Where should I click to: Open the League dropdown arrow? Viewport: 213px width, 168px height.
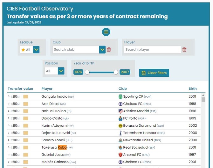[36, 50]
